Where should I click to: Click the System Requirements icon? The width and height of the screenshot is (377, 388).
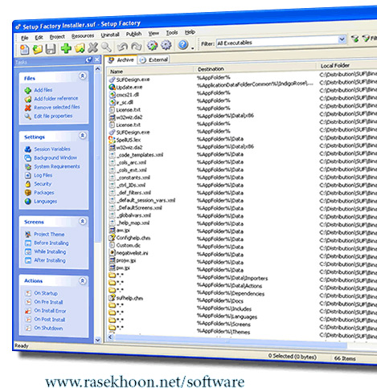click(x=28, y=167)
